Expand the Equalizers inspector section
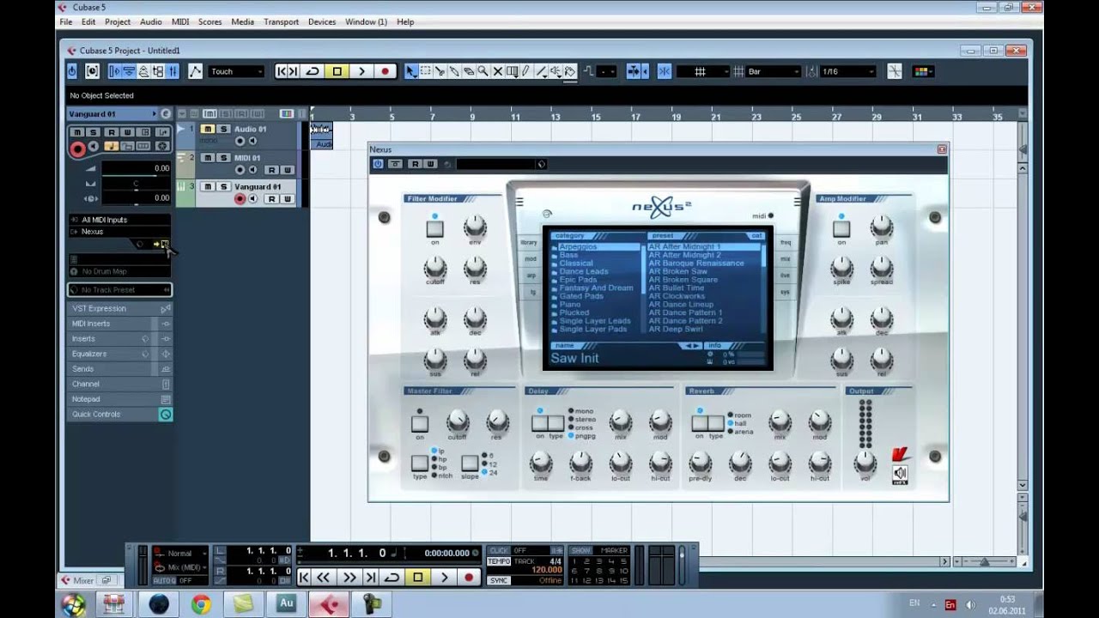Viewport: 1099px width, 618px height. click(x=120, y=354)
